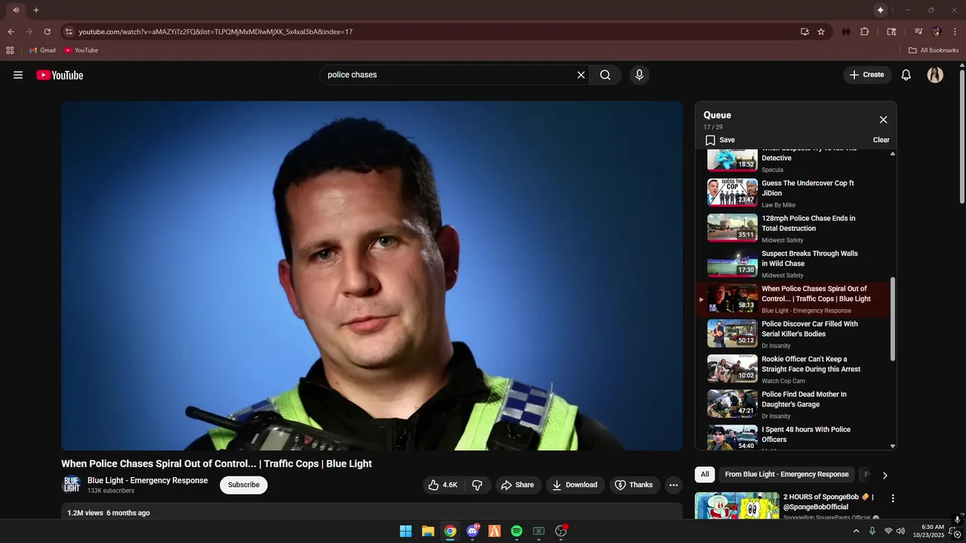Open Chrome profile avatar in toolbar
The width and height of the screenshot is (966, 543).
(937, 32)
